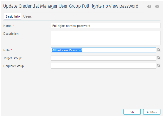Click the Target Group label
This screenshot has height=117, width=164.
[x=12, y=58]
